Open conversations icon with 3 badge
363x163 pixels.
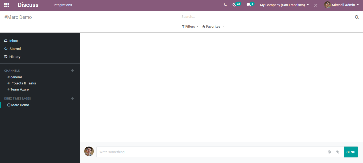point(250,5)
